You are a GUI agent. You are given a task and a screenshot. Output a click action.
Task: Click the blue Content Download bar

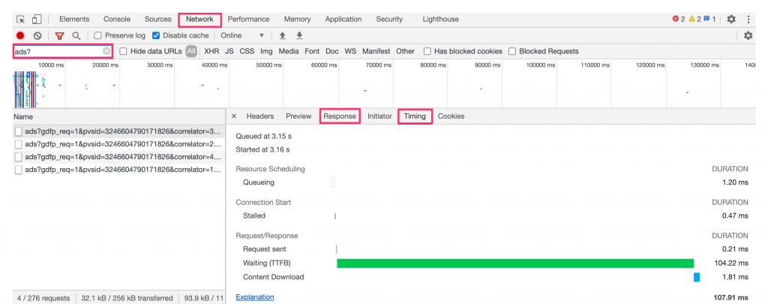(x=697, y=277)
